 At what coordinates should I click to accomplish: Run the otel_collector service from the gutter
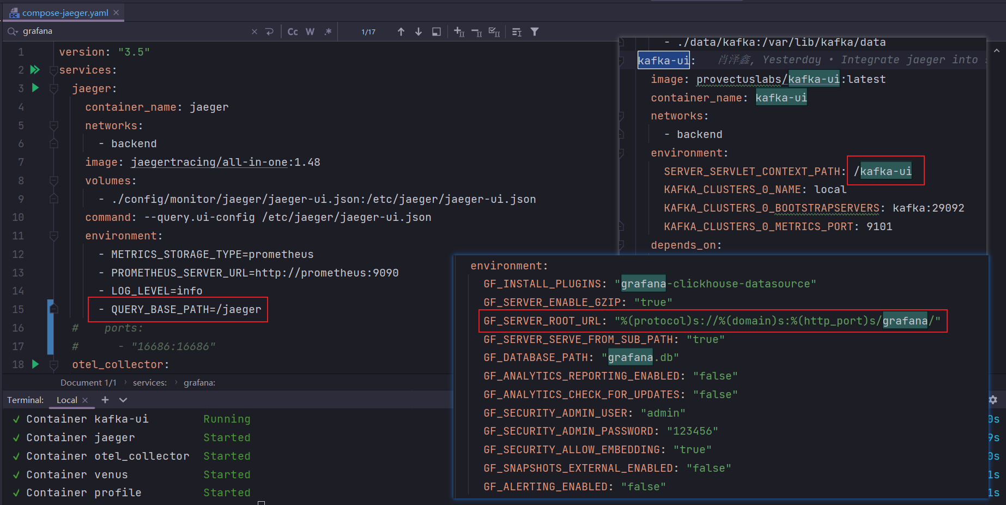(35, 364)
